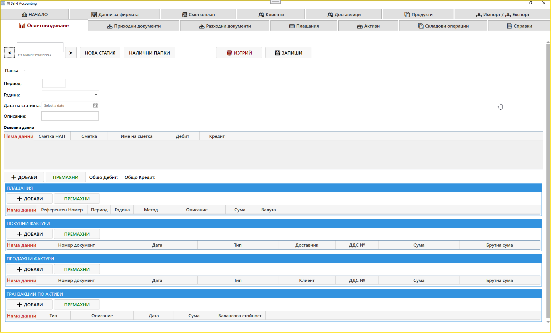Viewport: 551px width, 333px height.
Task: Click the Метод column header
Action: pyautogui.click(x=151, y=210)
